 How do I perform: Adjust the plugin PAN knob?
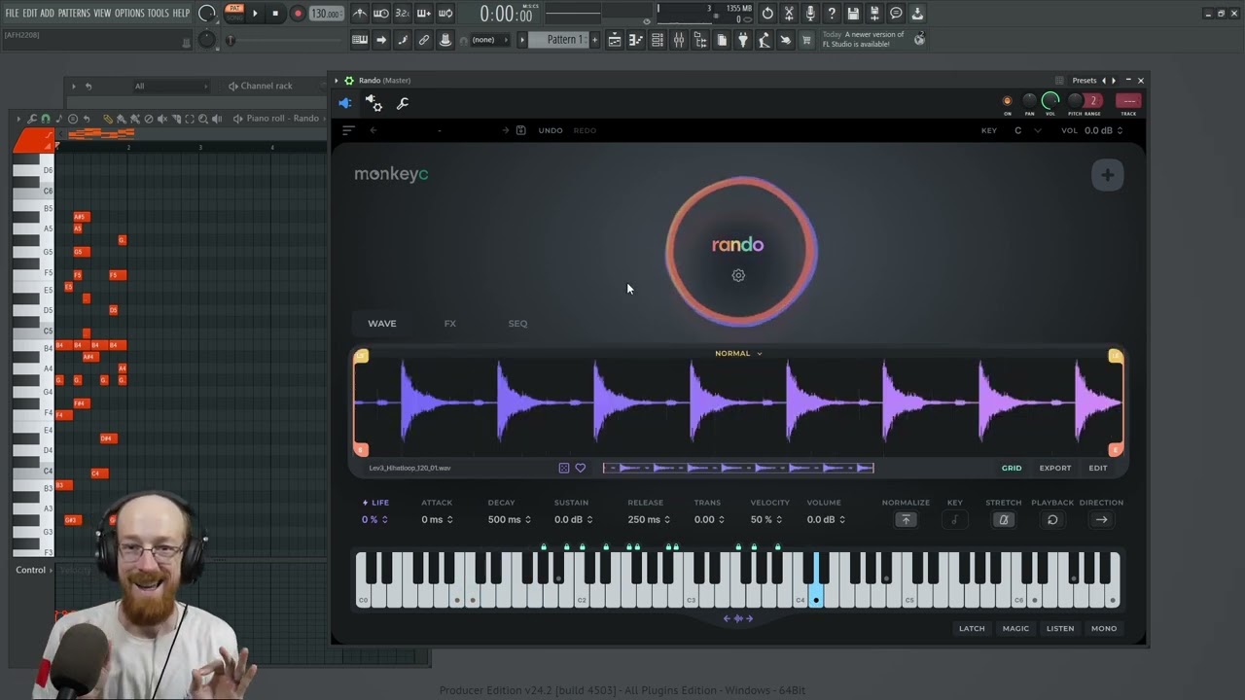point(1029,100)
